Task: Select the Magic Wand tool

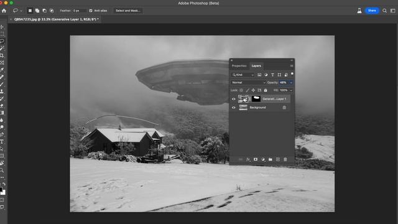Action: tap(2, 48)
